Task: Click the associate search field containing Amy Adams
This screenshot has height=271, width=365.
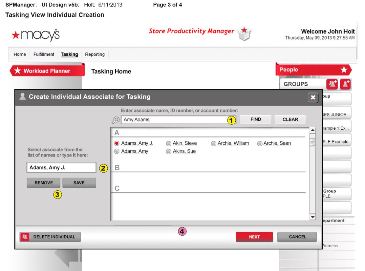Action: point(173,120)
